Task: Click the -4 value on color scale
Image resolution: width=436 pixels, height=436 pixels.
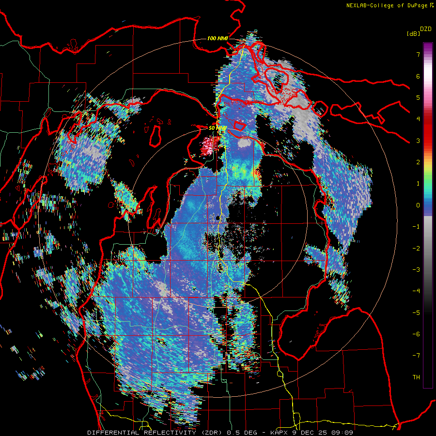Action: click(x=416, y=291)
